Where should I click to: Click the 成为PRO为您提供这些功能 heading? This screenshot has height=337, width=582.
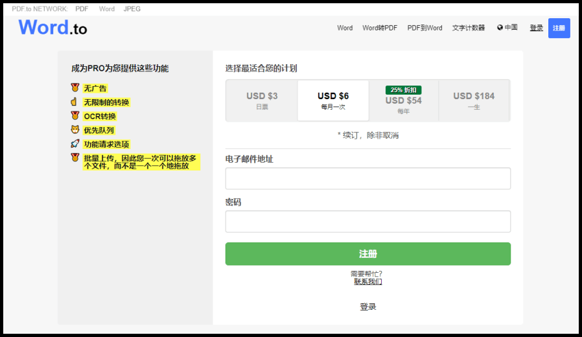tap(120, 68)
